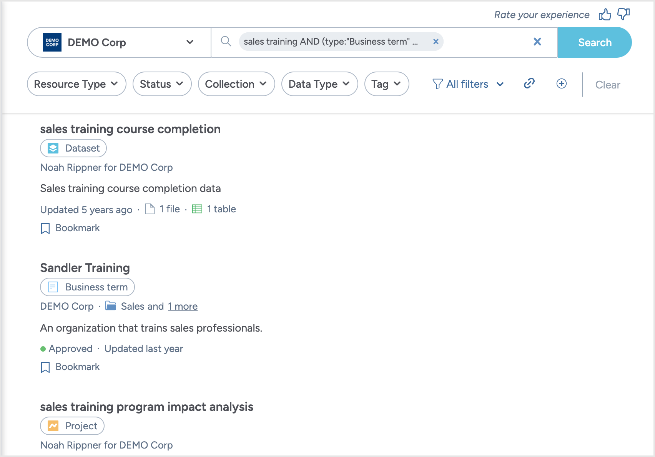Screen dimensions: 655x457
Task: Click the Business term document icon
Action: 53,287
